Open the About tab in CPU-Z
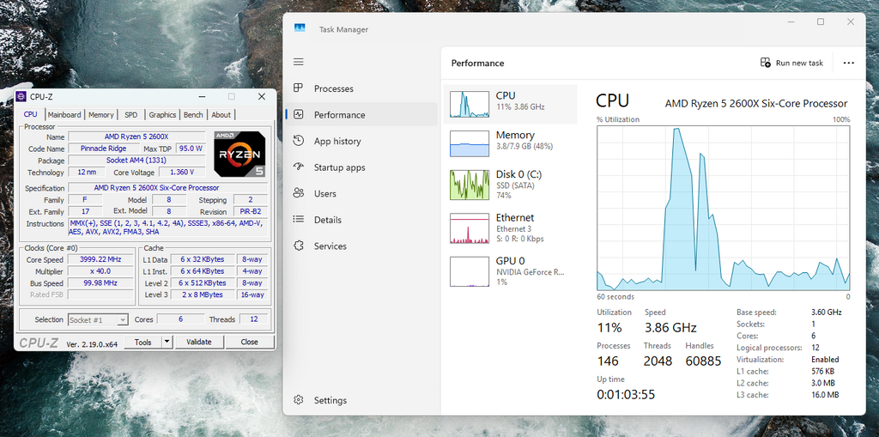The image size is (879, 437). coord(221,114)
